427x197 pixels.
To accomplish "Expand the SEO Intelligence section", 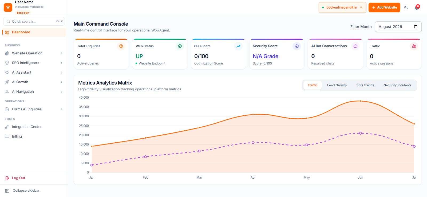I will tap(34, 63).
